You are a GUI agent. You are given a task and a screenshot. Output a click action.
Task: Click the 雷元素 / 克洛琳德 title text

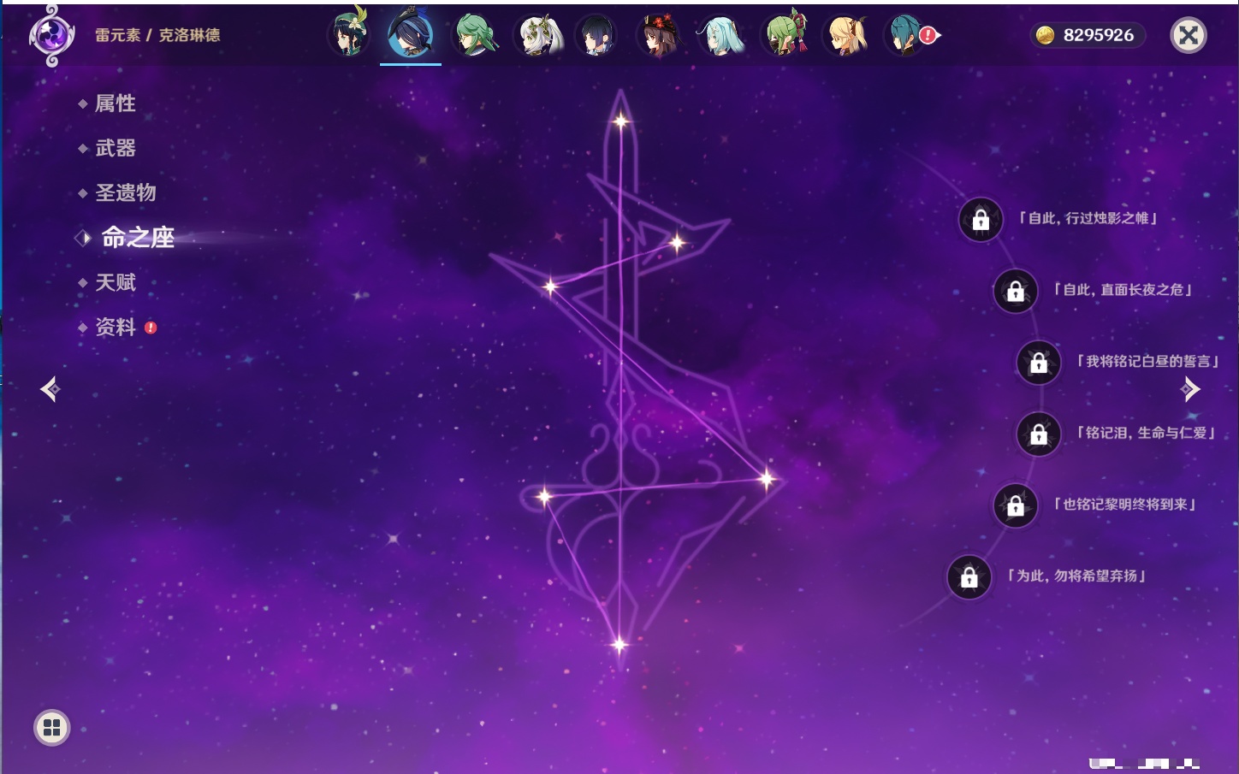157,35
